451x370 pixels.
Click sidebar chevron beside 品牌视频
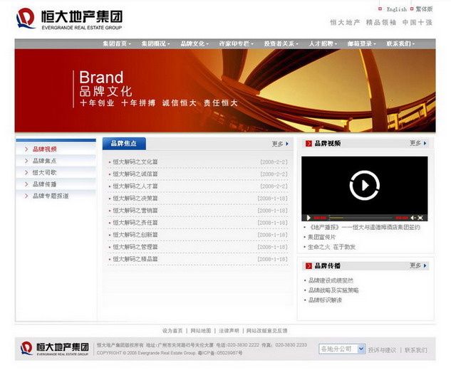click(26, 149)
